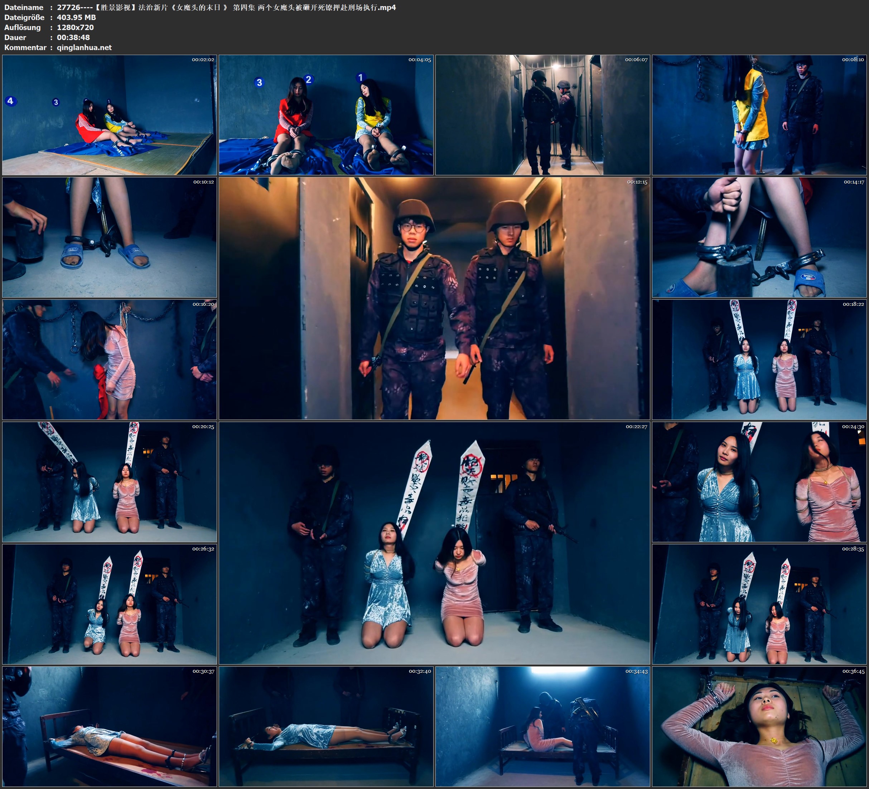Select the frame at 00:30:37
Image resolution: width=869 pixels, height=789 pixels.
110,726
